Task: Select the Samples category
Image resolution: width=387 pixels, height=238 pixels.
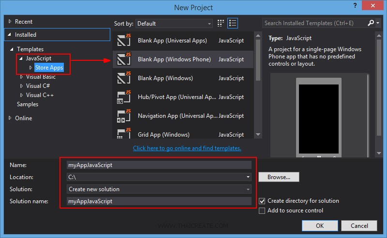Action: pyautogui.click(x=28, y=104)
